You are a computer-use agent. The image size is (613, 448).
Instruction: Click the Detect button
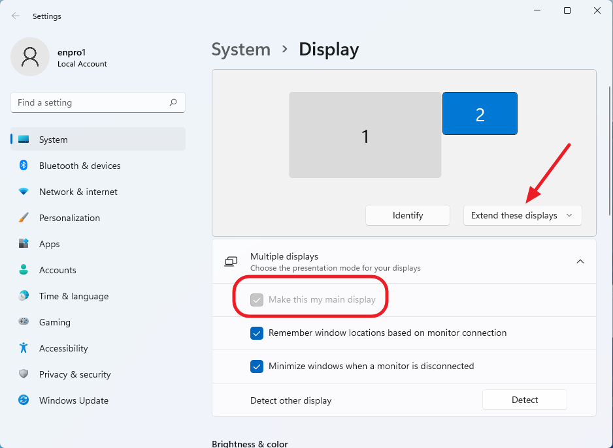525,400
